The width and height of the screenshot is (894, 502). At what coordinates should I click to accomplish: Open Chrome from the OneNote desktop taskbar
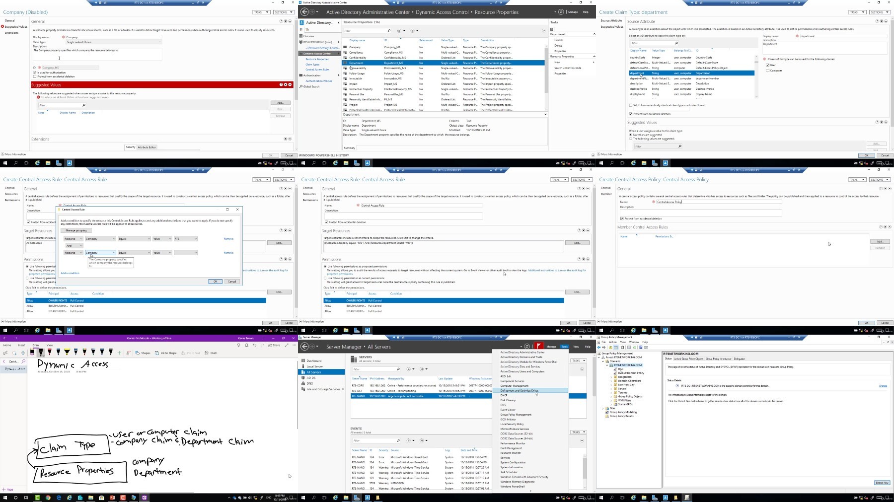[48, 498]
